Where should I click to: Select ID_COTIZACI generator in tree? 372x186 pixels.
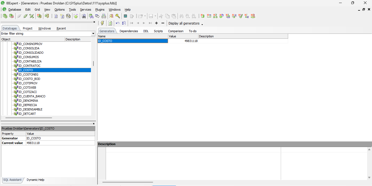point(28,92)
